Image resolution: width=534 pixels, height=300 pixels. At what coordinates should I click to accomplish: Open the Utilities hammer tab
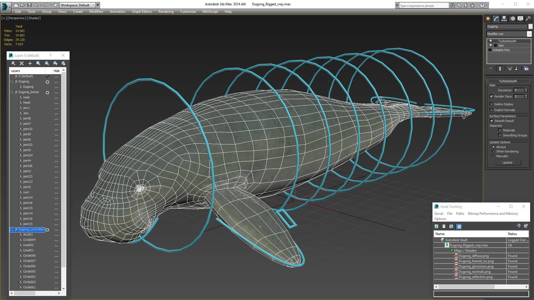[x=528, y=19]
